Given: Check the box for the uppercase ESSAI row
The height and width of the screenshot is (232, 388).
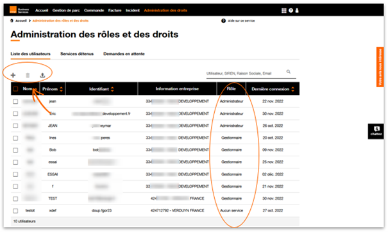Looking at the screenshot, I should coord(15,174).
